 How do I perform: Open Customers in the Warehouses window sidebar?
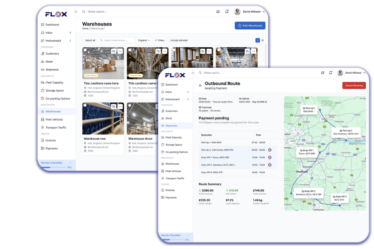(50, 54)
